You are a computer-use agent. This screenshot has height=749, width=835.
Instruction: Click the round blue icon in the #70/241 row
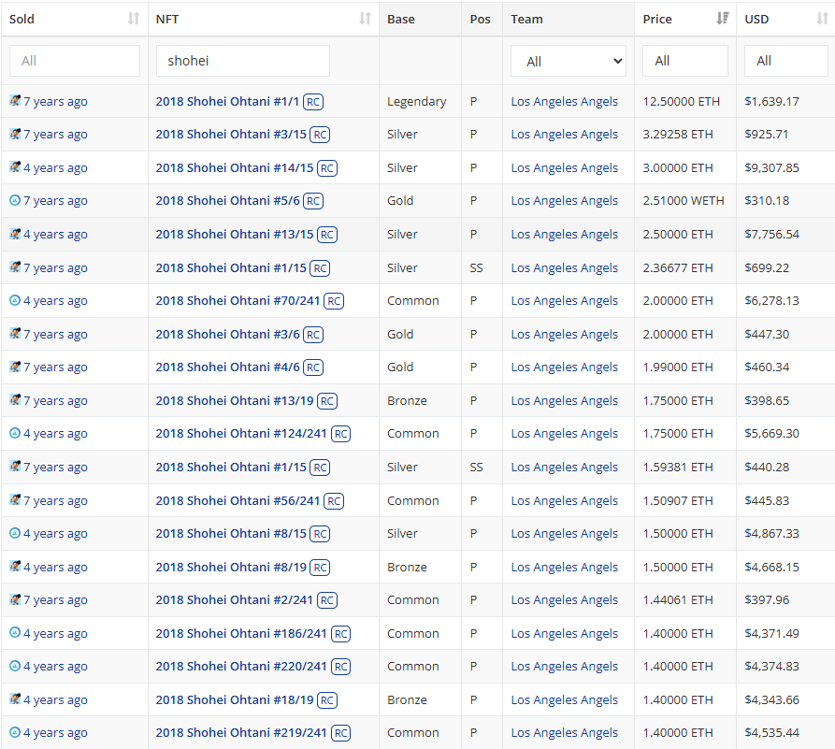click(x=15, y=300)
